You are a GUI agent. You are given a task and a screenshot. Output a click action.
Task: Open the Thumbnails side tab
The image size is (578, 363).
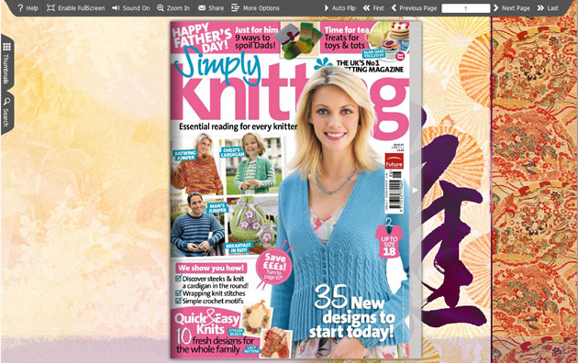[6, 62]
